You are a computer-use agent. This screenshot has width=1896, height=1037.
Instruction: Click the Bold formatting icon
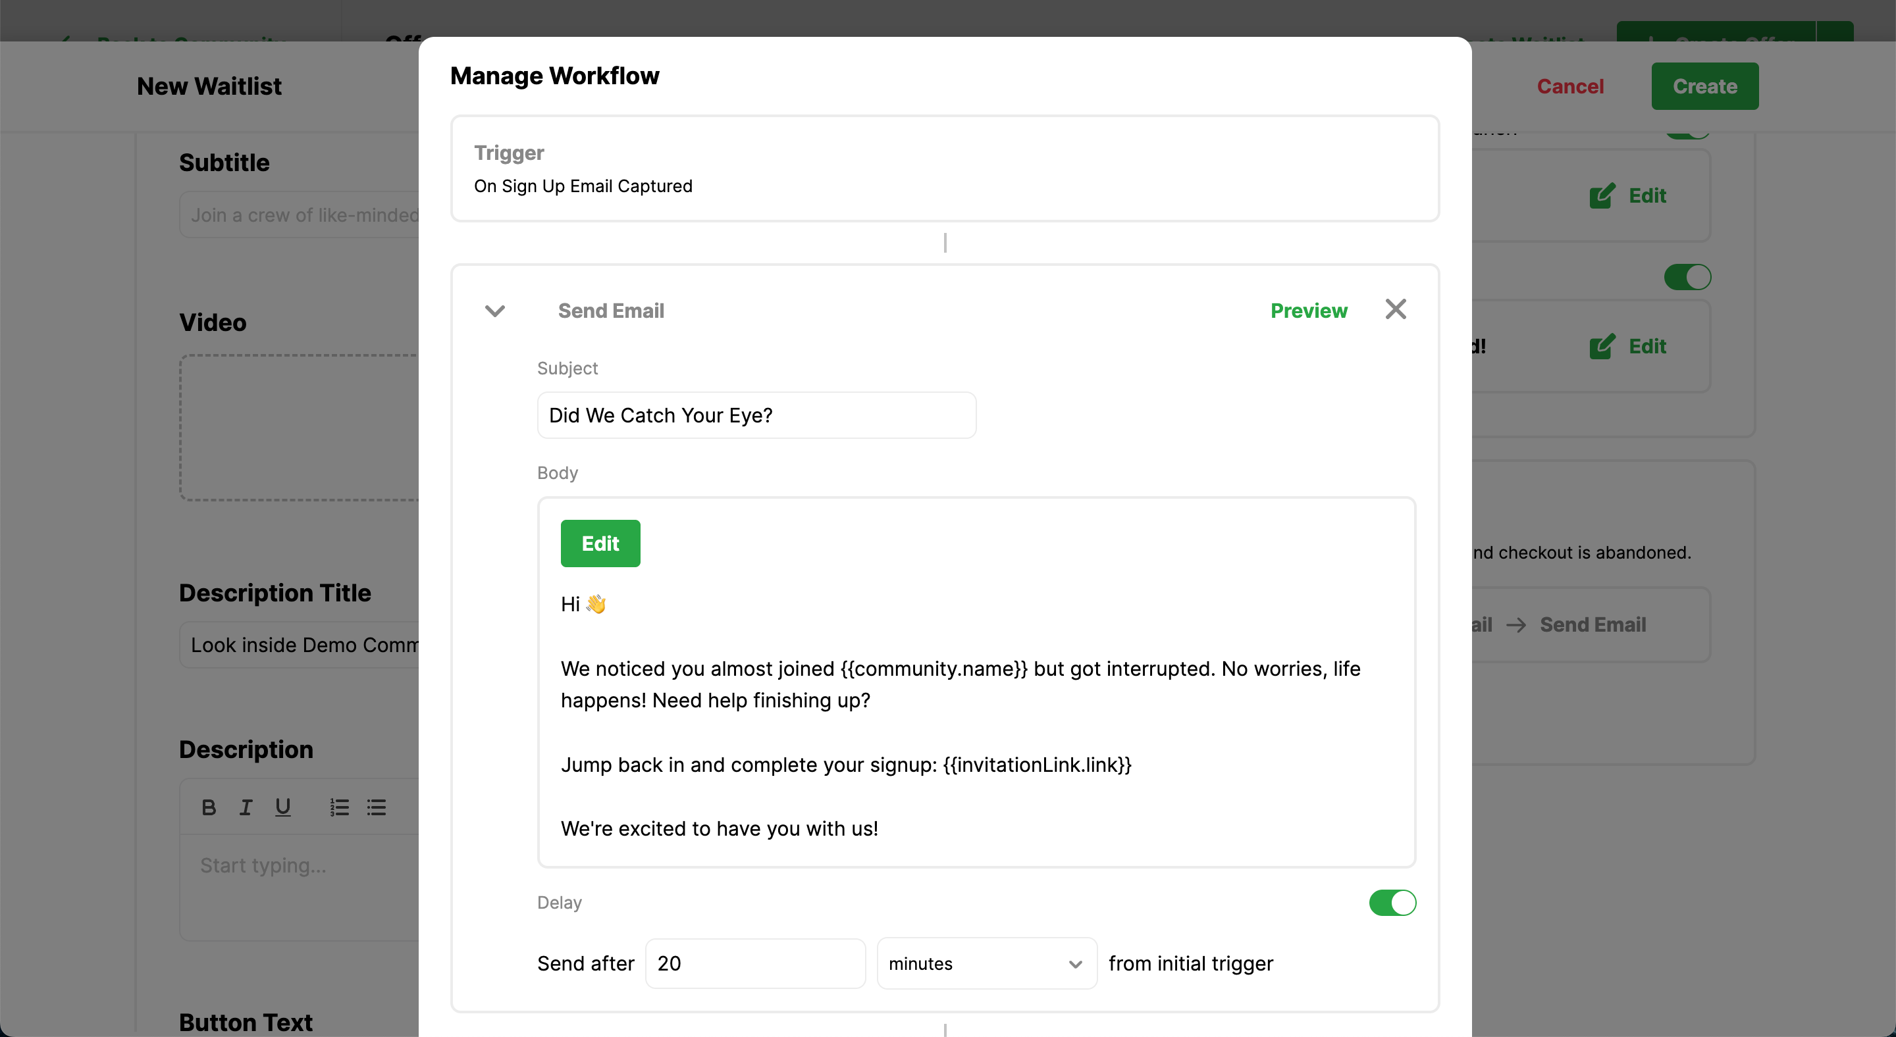click(x=208, y=807)
